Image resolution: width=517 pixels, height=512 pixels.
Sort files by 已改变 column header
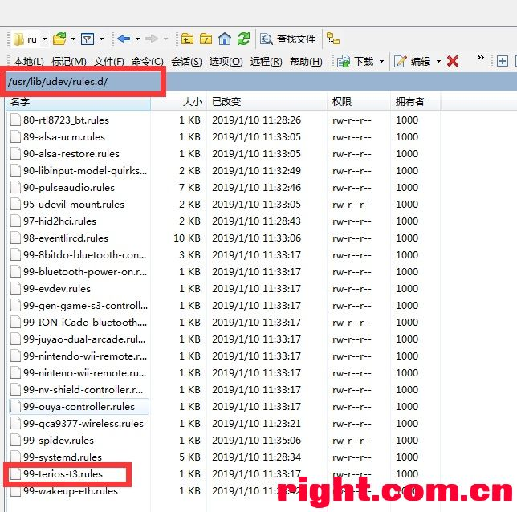pos(226,102)
